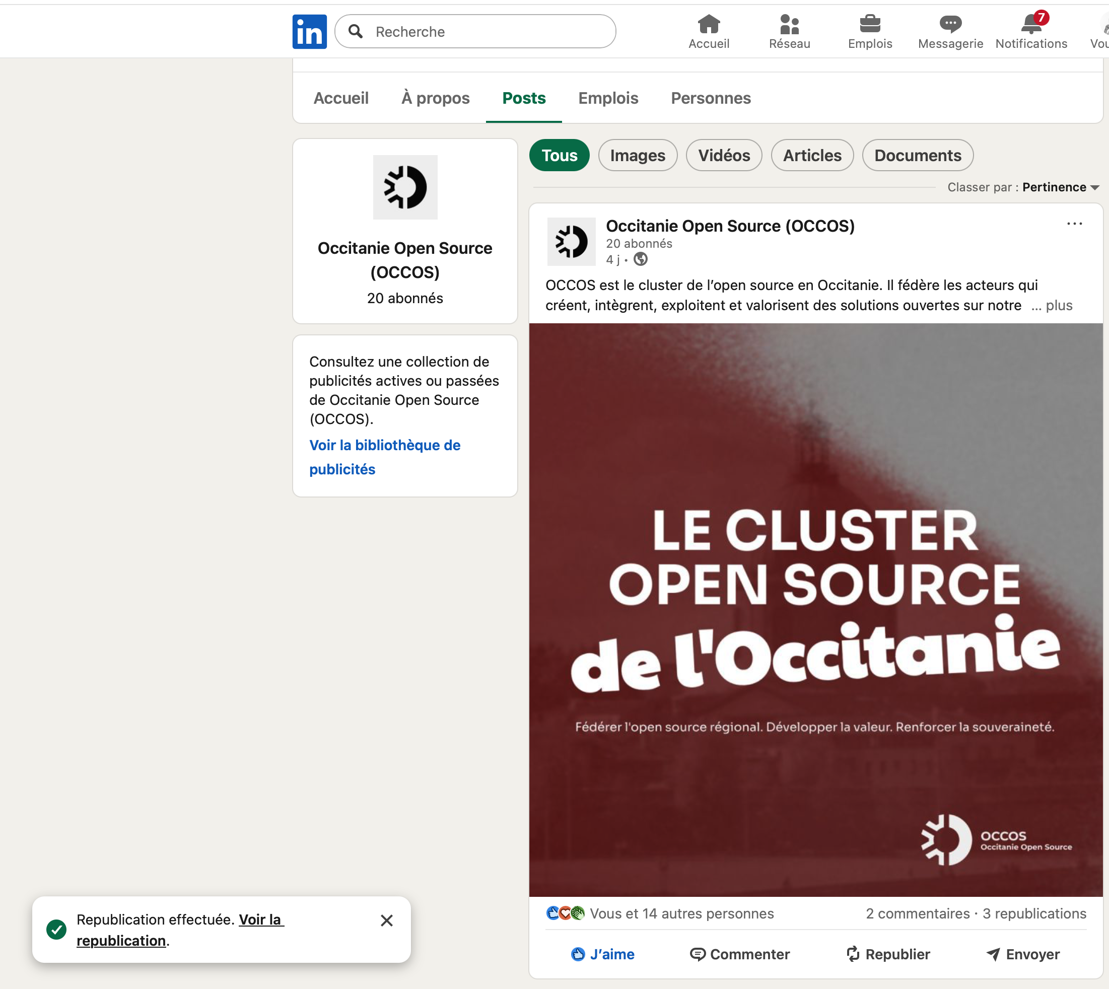Open Voir la bibliothèque de publicités link
The height and width of the screenshot is (989, 1109).
point(385,457)
